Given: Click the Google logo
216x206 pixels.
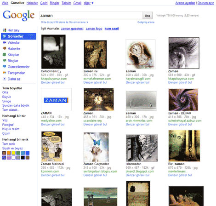Looking at the screenshot, I should pyautogui.click(x=18, y=16).
